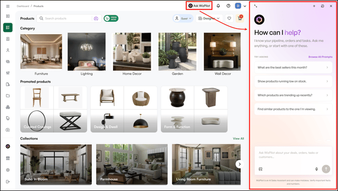Image resolution: width=338 pixels, height=191 pixels.
Task: Open the three-circles icon in the sidebar
Action: coord(8,107)
